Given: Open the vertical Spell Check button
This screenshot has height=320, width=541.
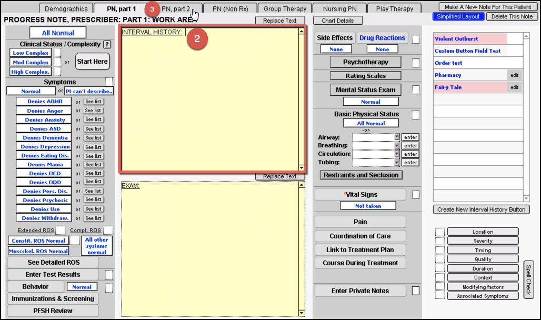Looking at the screenshot, I should click(x=528, y=279).
